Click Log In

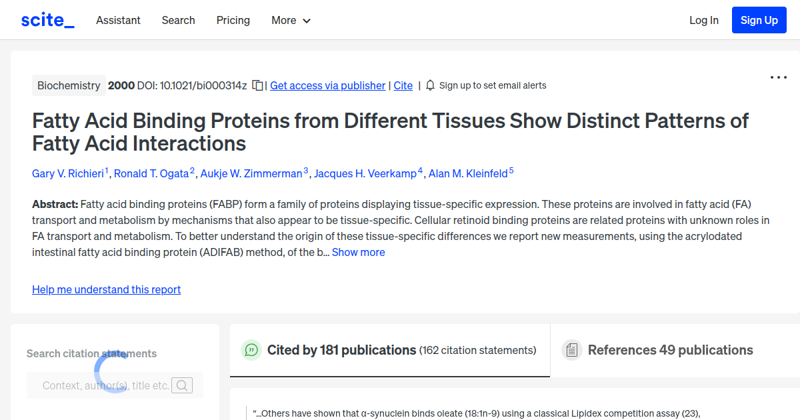(x=704, y=20)
